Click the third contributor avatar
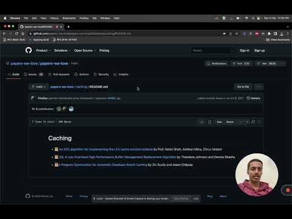 71,109
